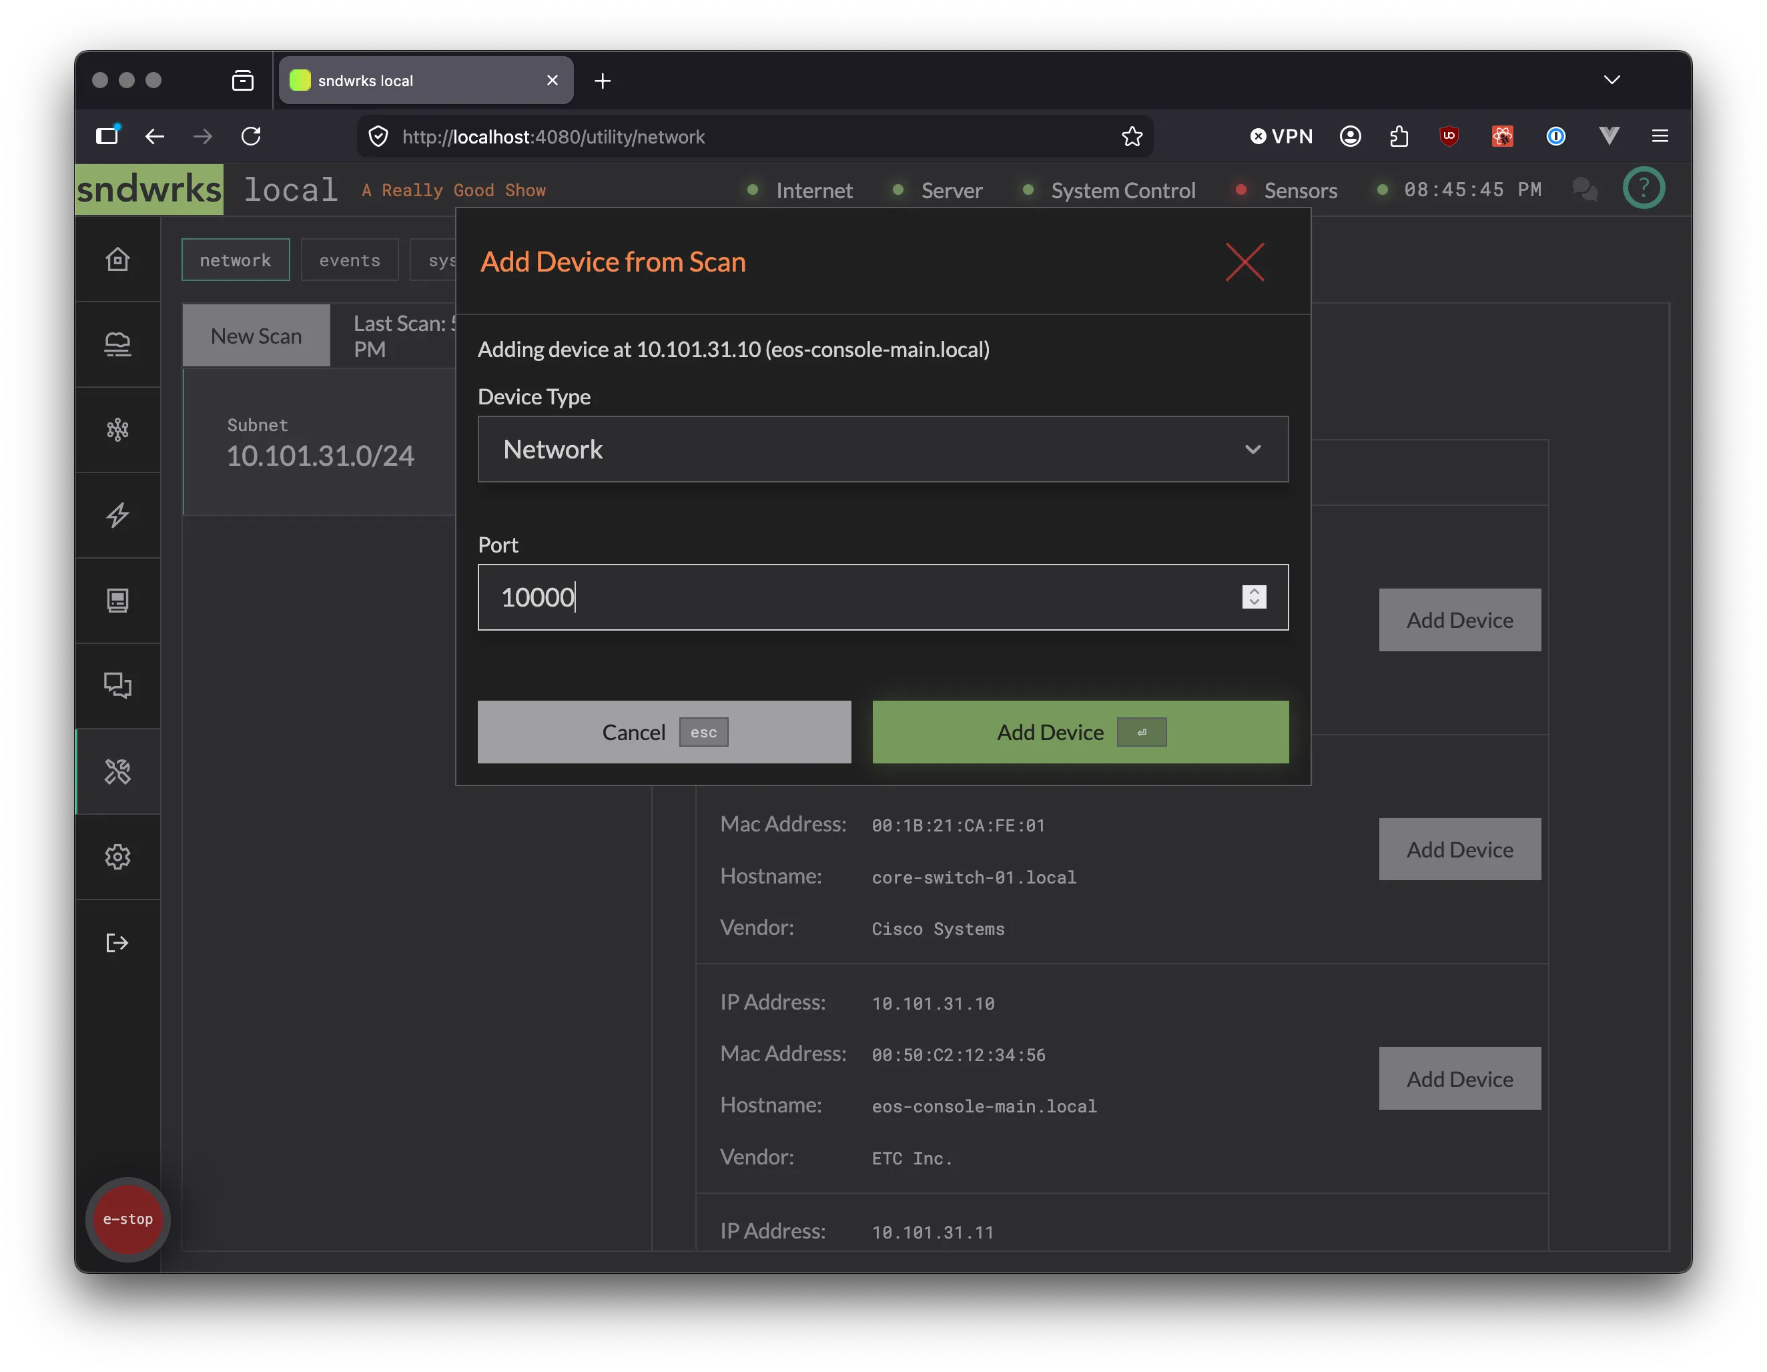
Task: Close the Add Device from Scan dialog
Action: click(x=1244, y=262)
